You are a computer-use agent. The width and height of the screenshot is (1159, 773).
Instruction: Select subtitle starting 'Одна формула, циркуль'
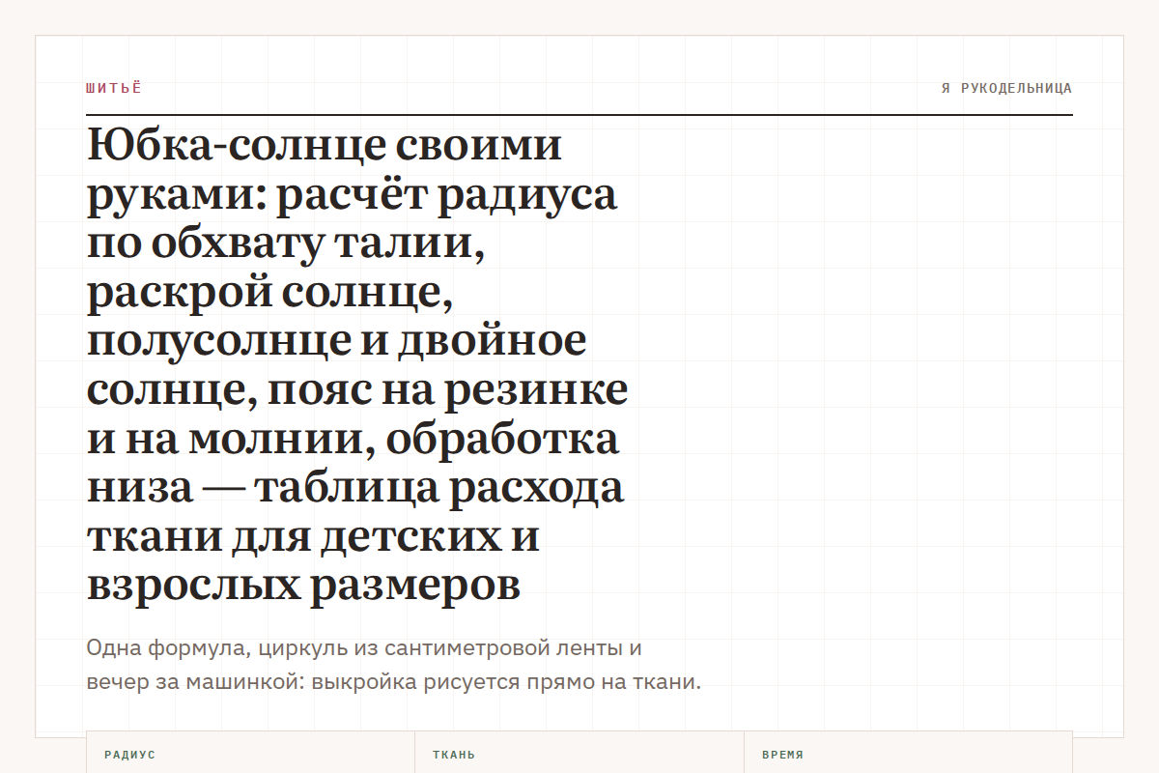pos(393,665)
